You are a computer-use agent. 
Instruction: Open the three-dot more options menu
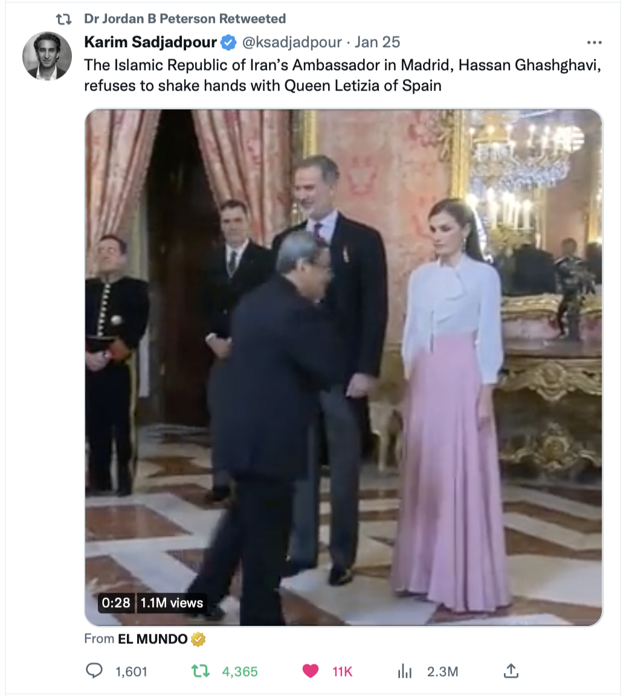pyautogui.click(x=594, y=43)
